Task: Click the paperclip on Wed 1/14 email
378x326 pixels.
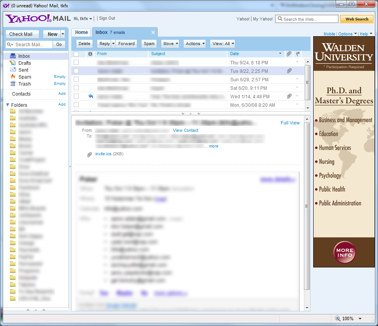Action: pyautogui.click(x=289, y=96)
